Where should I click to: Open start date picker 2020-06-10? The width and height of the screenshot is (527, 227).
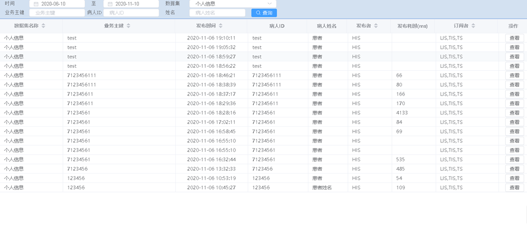tap(57, 4)
